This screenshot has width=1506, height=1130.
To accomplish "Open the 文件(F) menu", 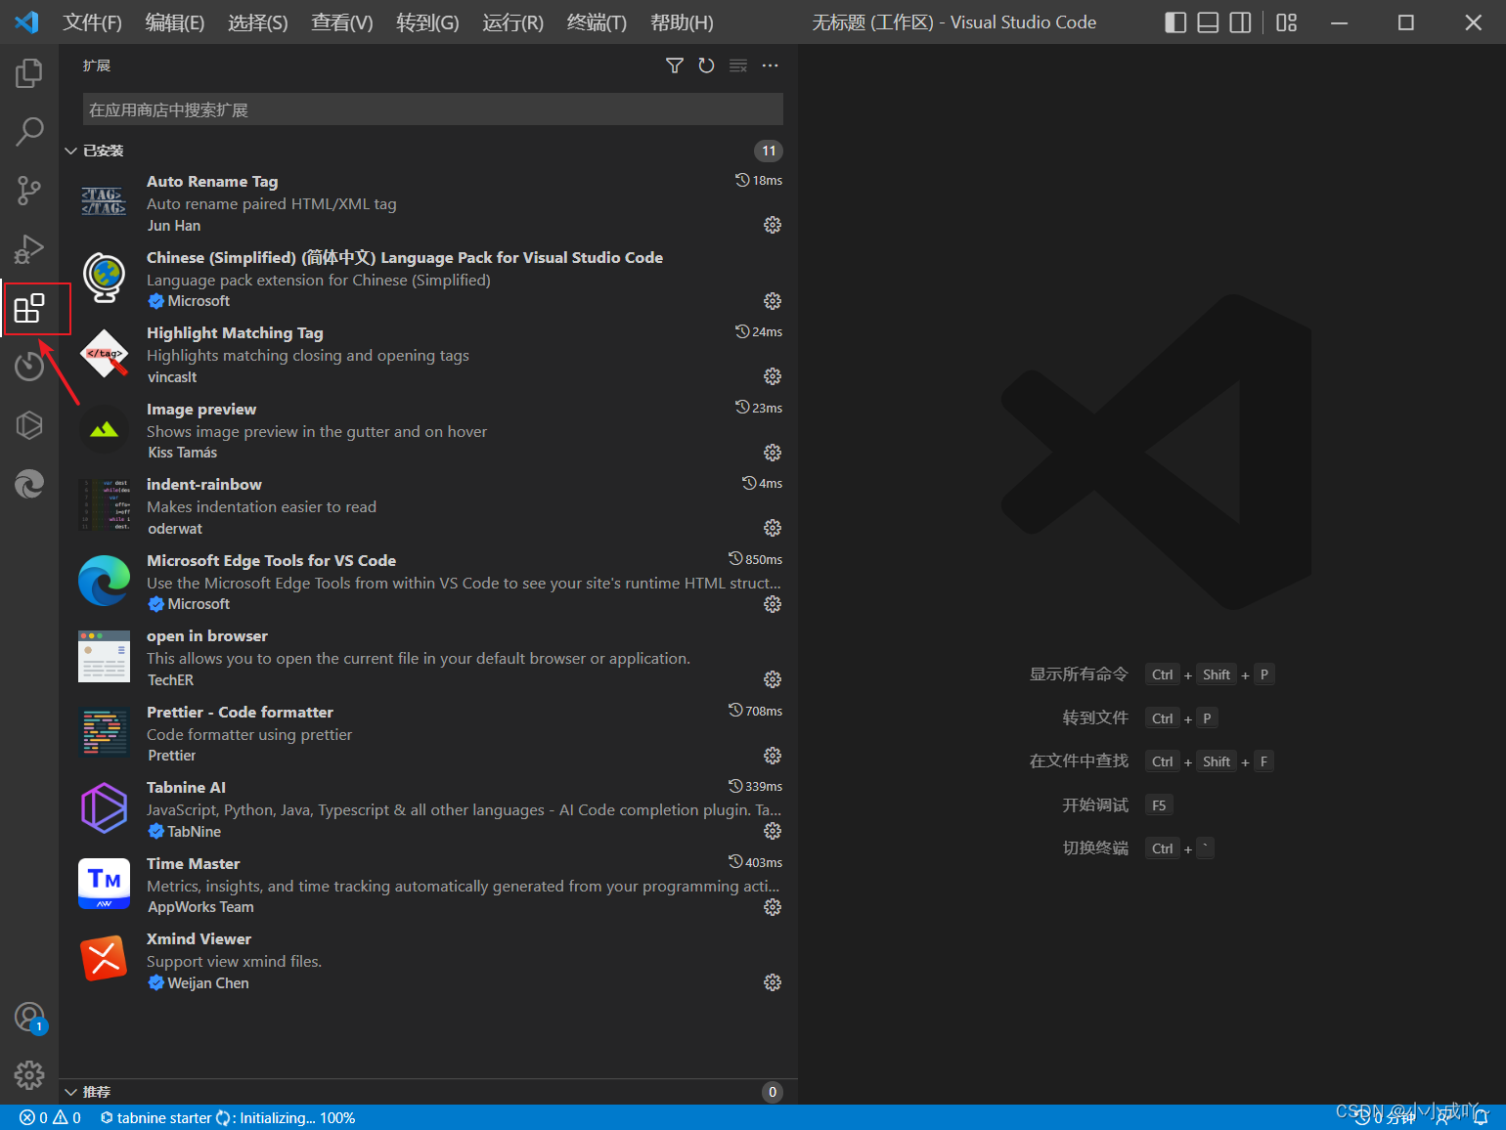I will [x=92, y=22].
